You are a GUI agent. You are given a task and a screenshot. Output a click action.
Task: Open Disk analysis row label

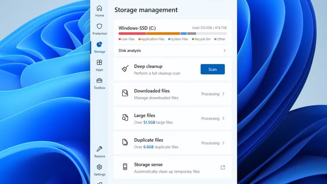(130, 51)
